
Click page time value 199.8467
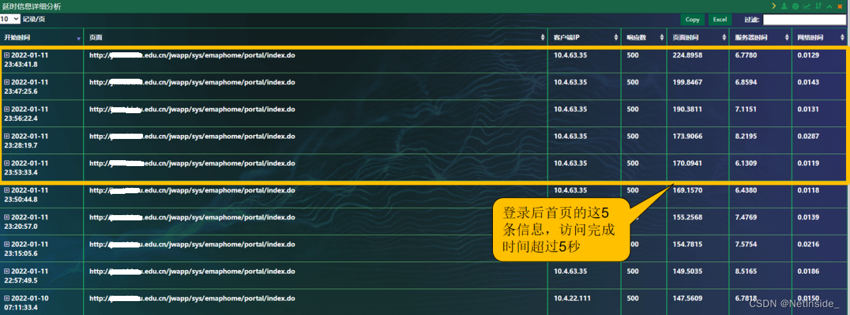point(687,82)
